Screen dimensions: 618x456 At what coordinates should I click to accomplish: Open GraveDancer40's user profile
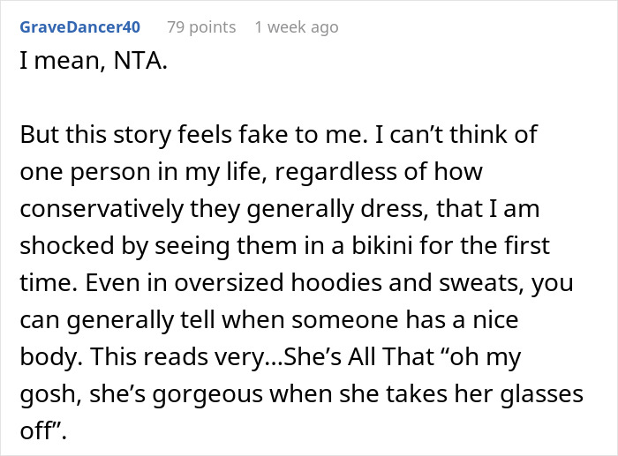(79, 27)
